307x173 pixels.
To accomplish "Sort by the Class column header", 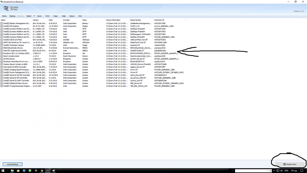I will [93, 20].
